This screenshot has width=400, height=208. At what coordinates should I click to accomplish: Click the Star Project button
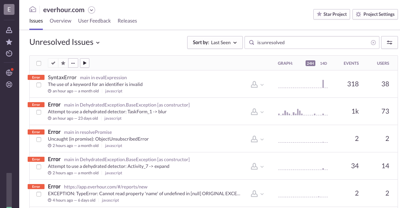point(332,14)
